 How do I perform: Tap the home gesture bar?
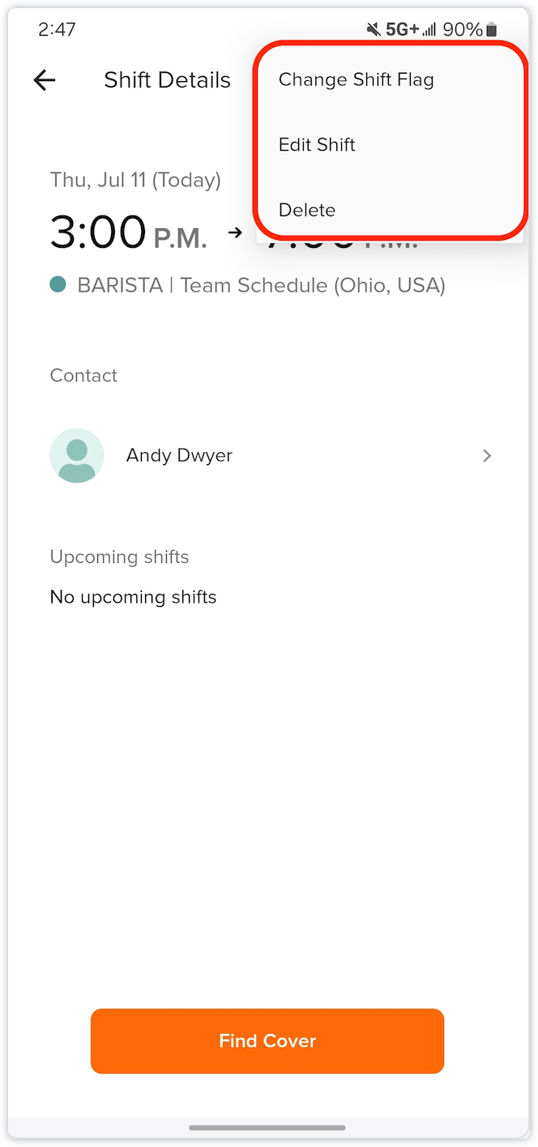pos(267,1128)
